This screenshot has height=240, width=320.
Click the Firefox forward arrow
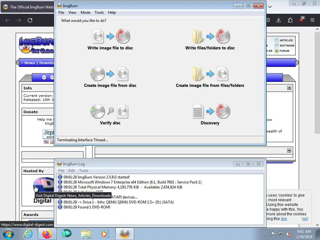click(x=19, y=20)
